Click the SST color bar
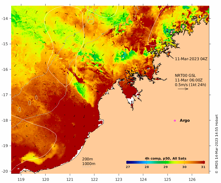The height and width of the screenshot is (183, 221). pos(166,162)
